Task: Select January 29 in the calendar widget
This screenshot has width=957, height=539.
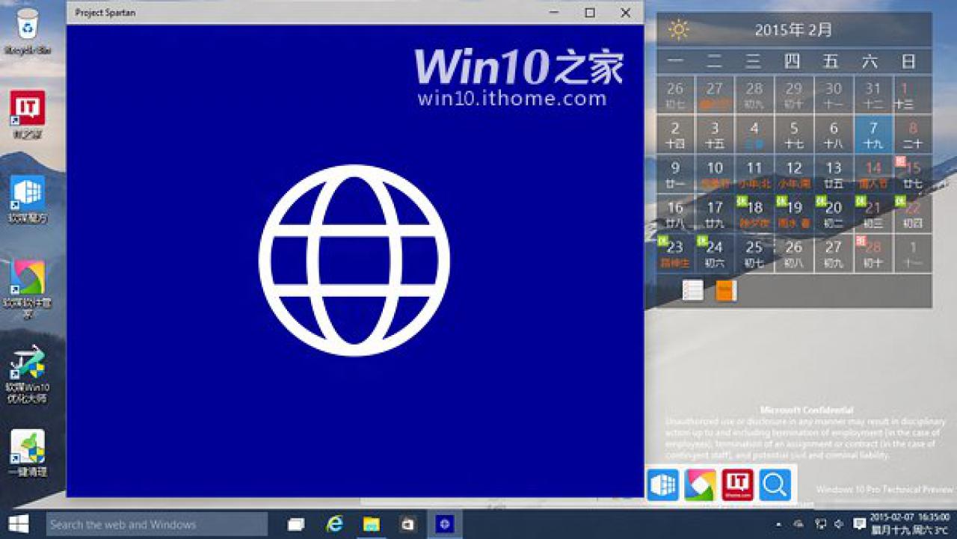Action: (x=794, y=95)
